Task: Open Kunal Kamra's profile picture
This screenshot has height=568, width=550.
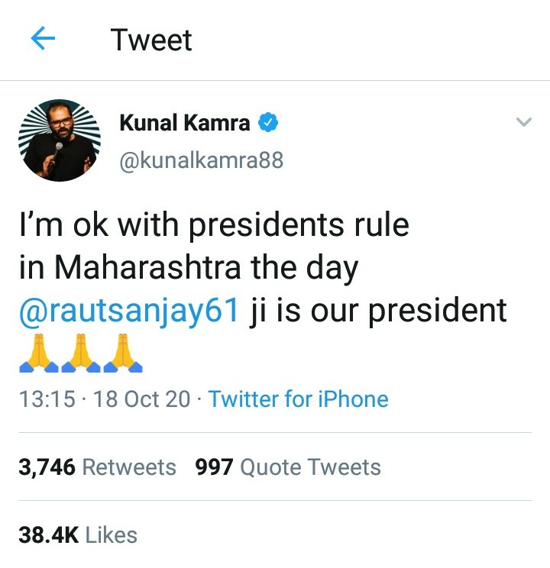Action: [60, 140]
